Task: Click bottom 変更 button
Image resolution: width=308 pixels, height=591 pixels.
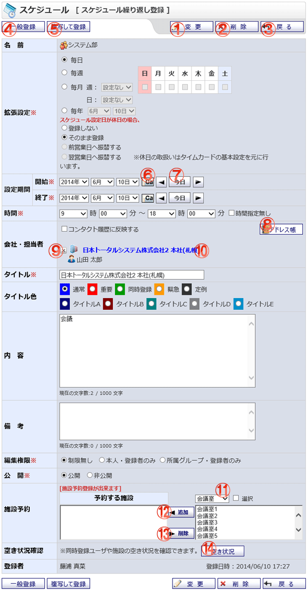Action: coord(194,584)
